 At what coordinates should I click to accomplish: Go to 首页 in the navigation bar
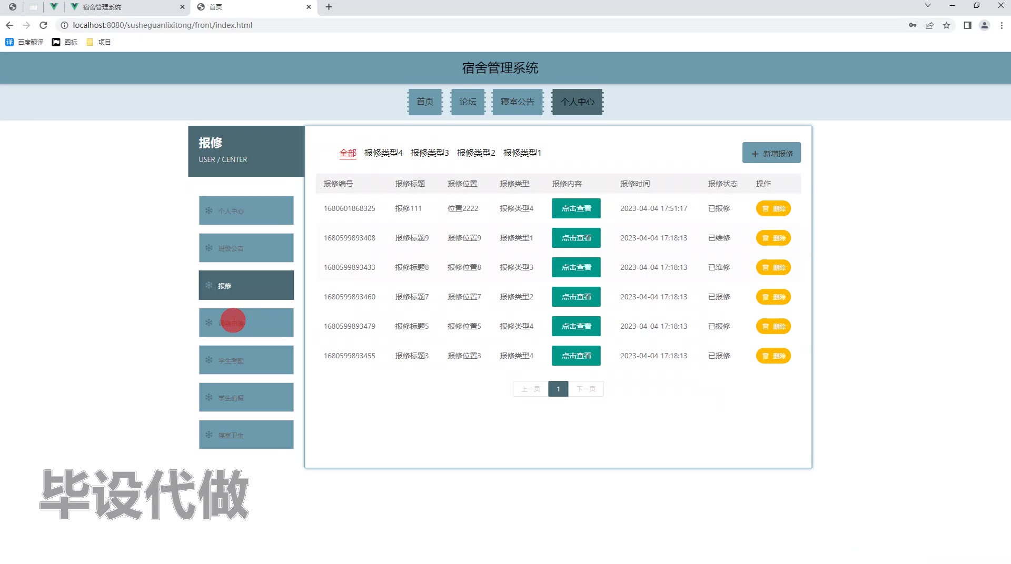coord(425,102)
